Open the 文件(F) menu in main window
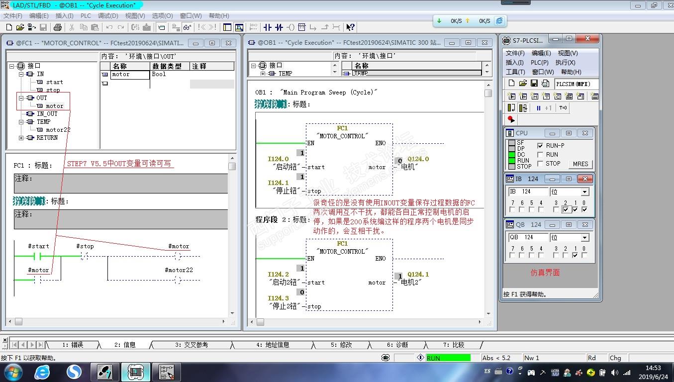This screenshot has width=674, height=382. (13, 16)
